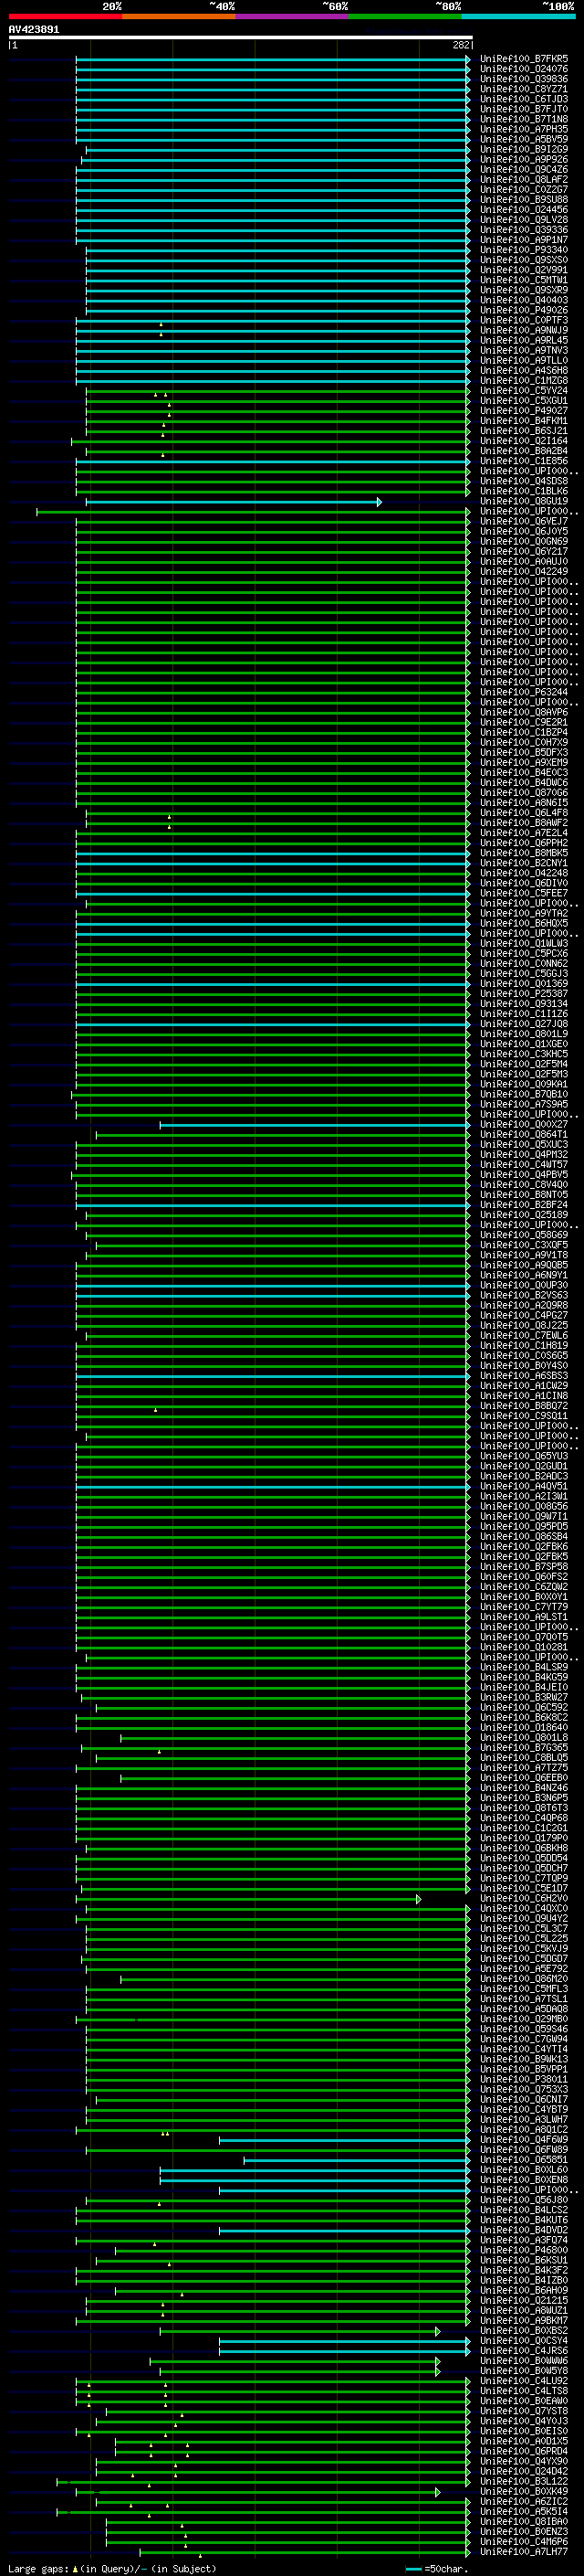Select the UniRef100_Q2V991 label

[524, 270]
